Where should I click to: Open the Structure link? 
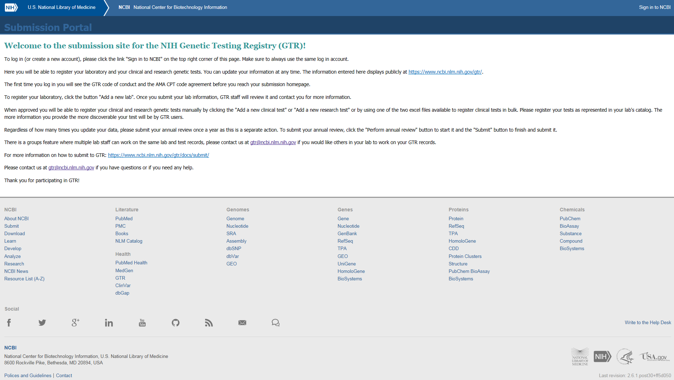click(x=458, y=264)
